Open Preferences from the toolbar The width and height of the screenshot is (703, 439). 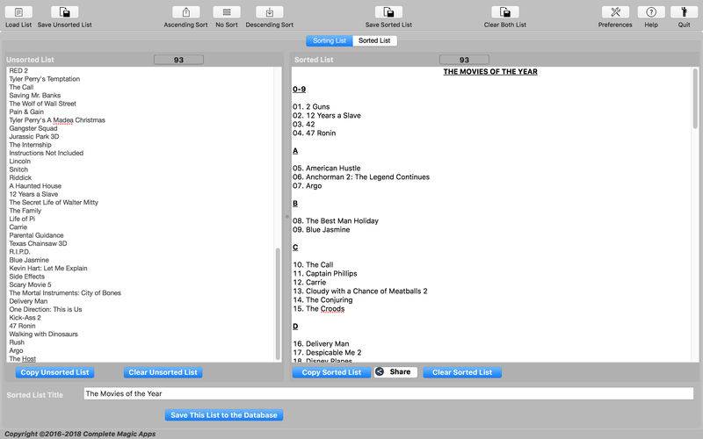pos(615,12)
